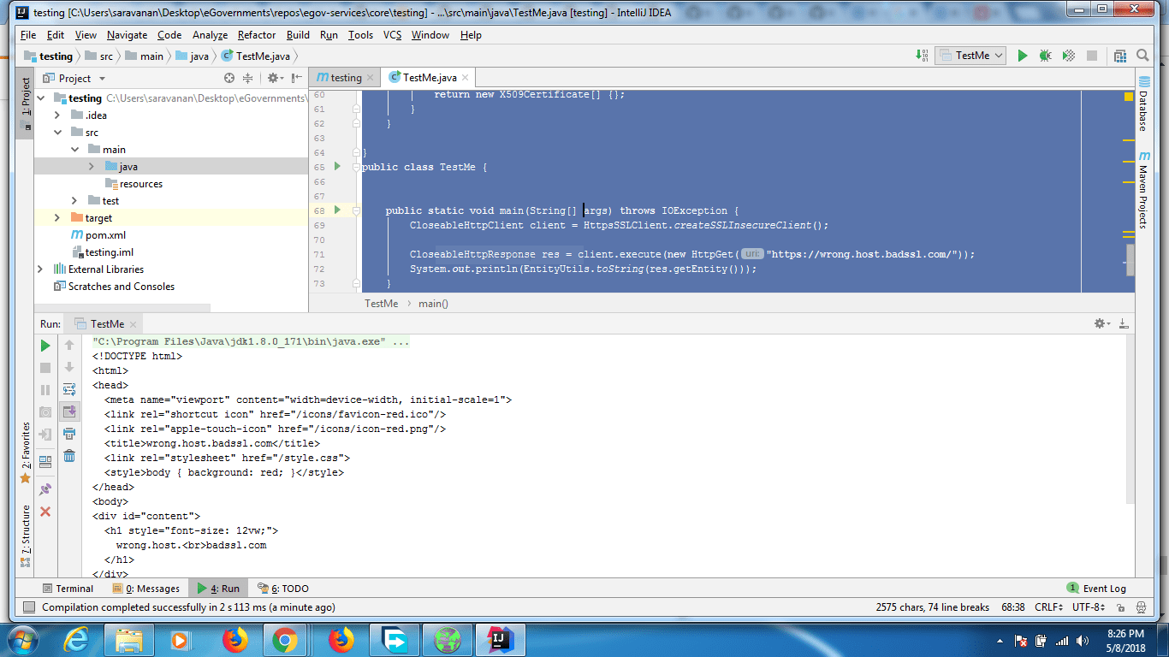
Task: Open the Analyze menu
Action: coord(210,35)
